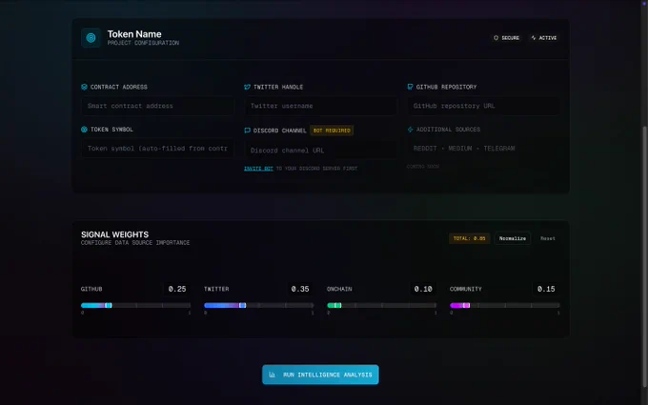Click the TWITTER weight slider handle
This screenshot has height=405, width=648.
(x=243, y=305)
